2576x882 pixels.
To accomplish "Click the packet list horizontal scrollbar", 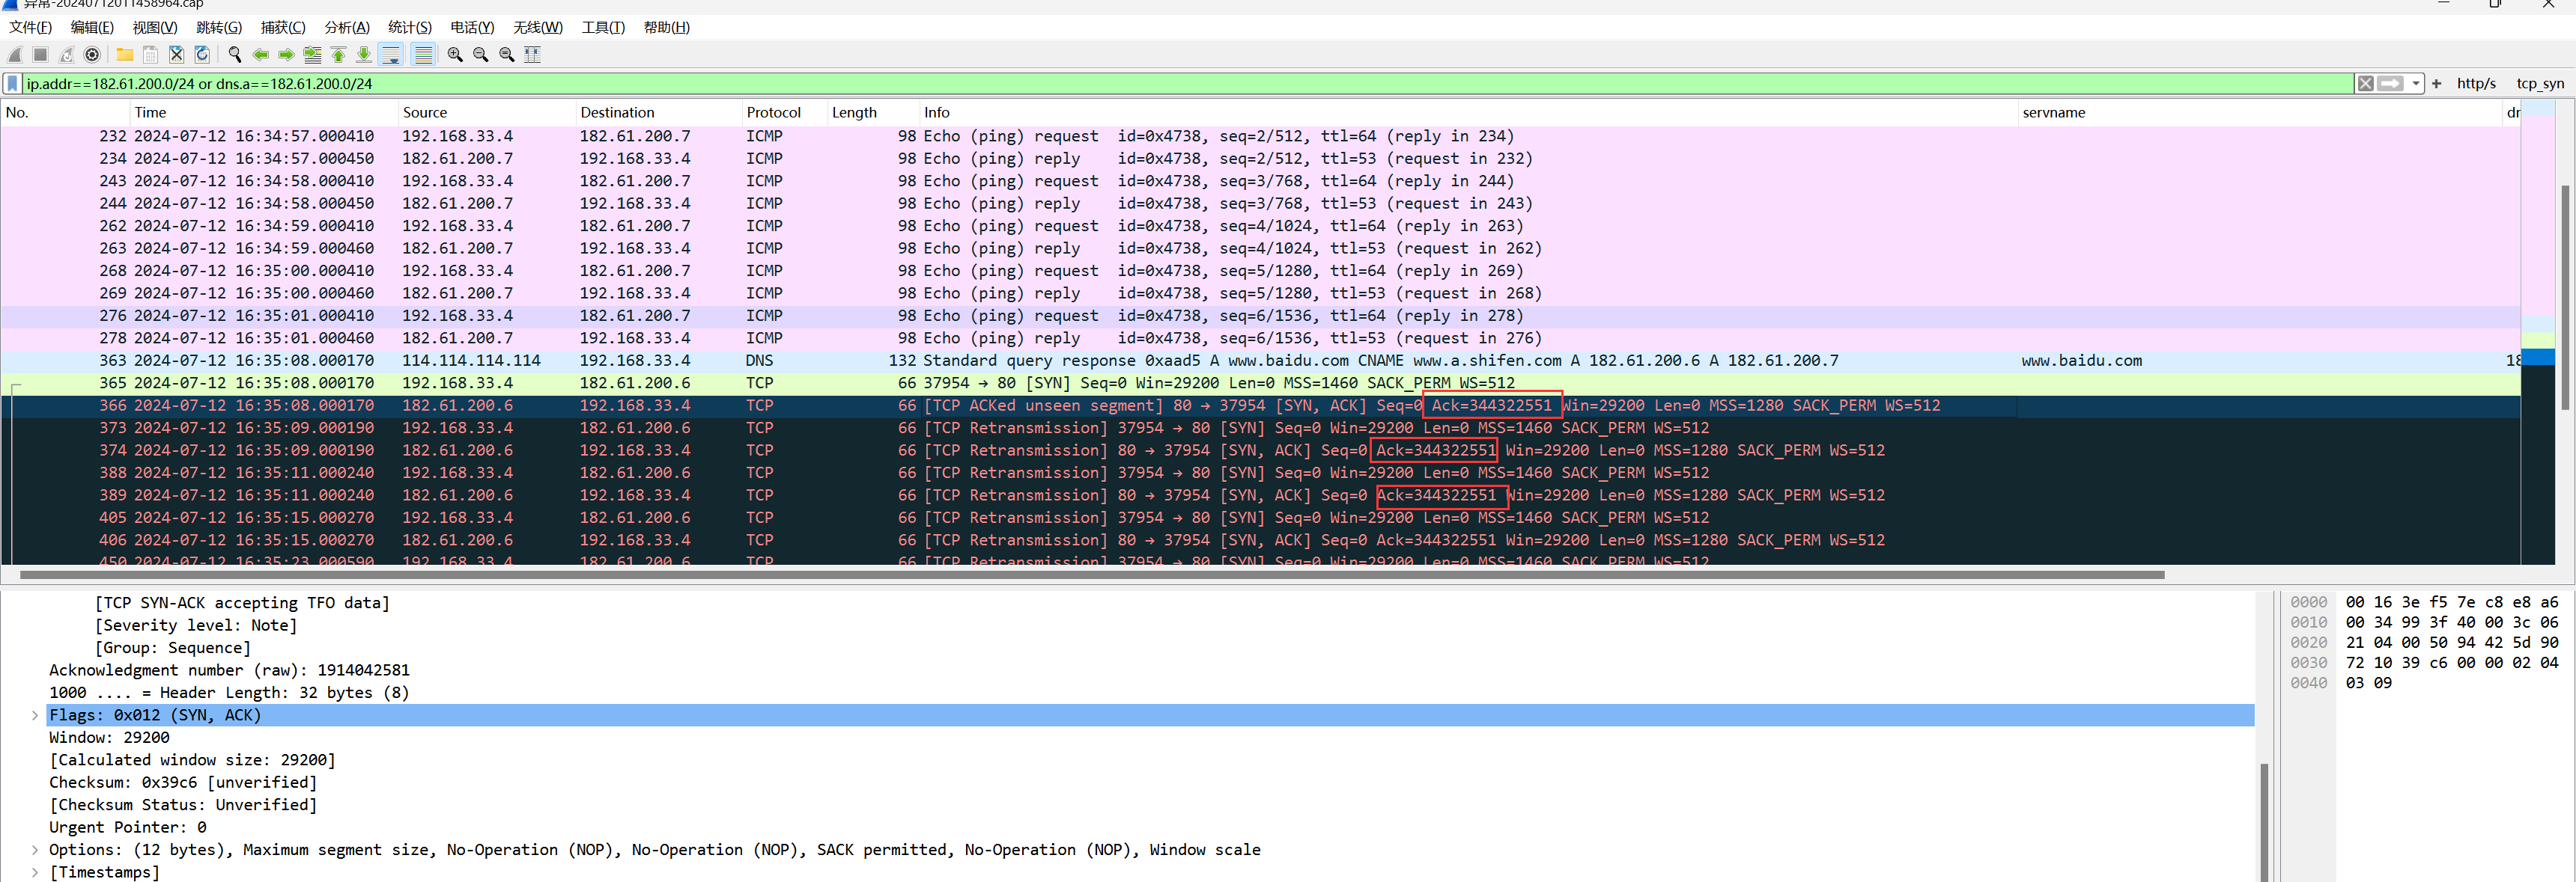I will 1090,575.
